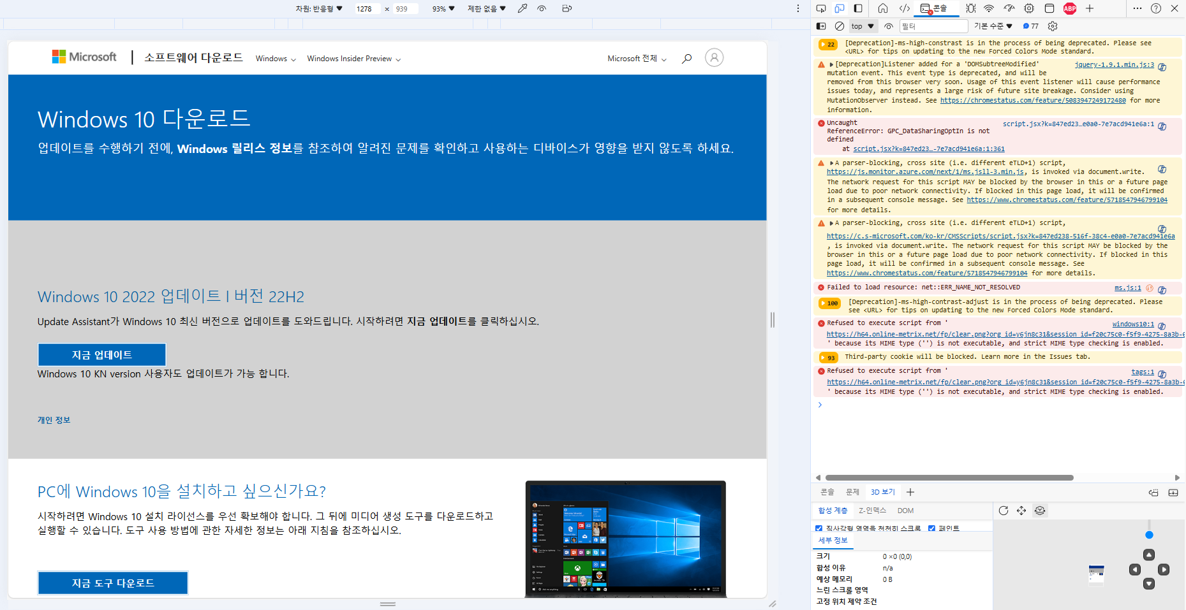Select the 세부 정보 details tab
Viewport: 1186px width, 610px height.
click(833, 540)
